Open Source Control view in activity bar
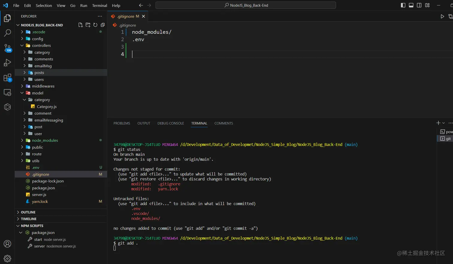 (7, 48)
